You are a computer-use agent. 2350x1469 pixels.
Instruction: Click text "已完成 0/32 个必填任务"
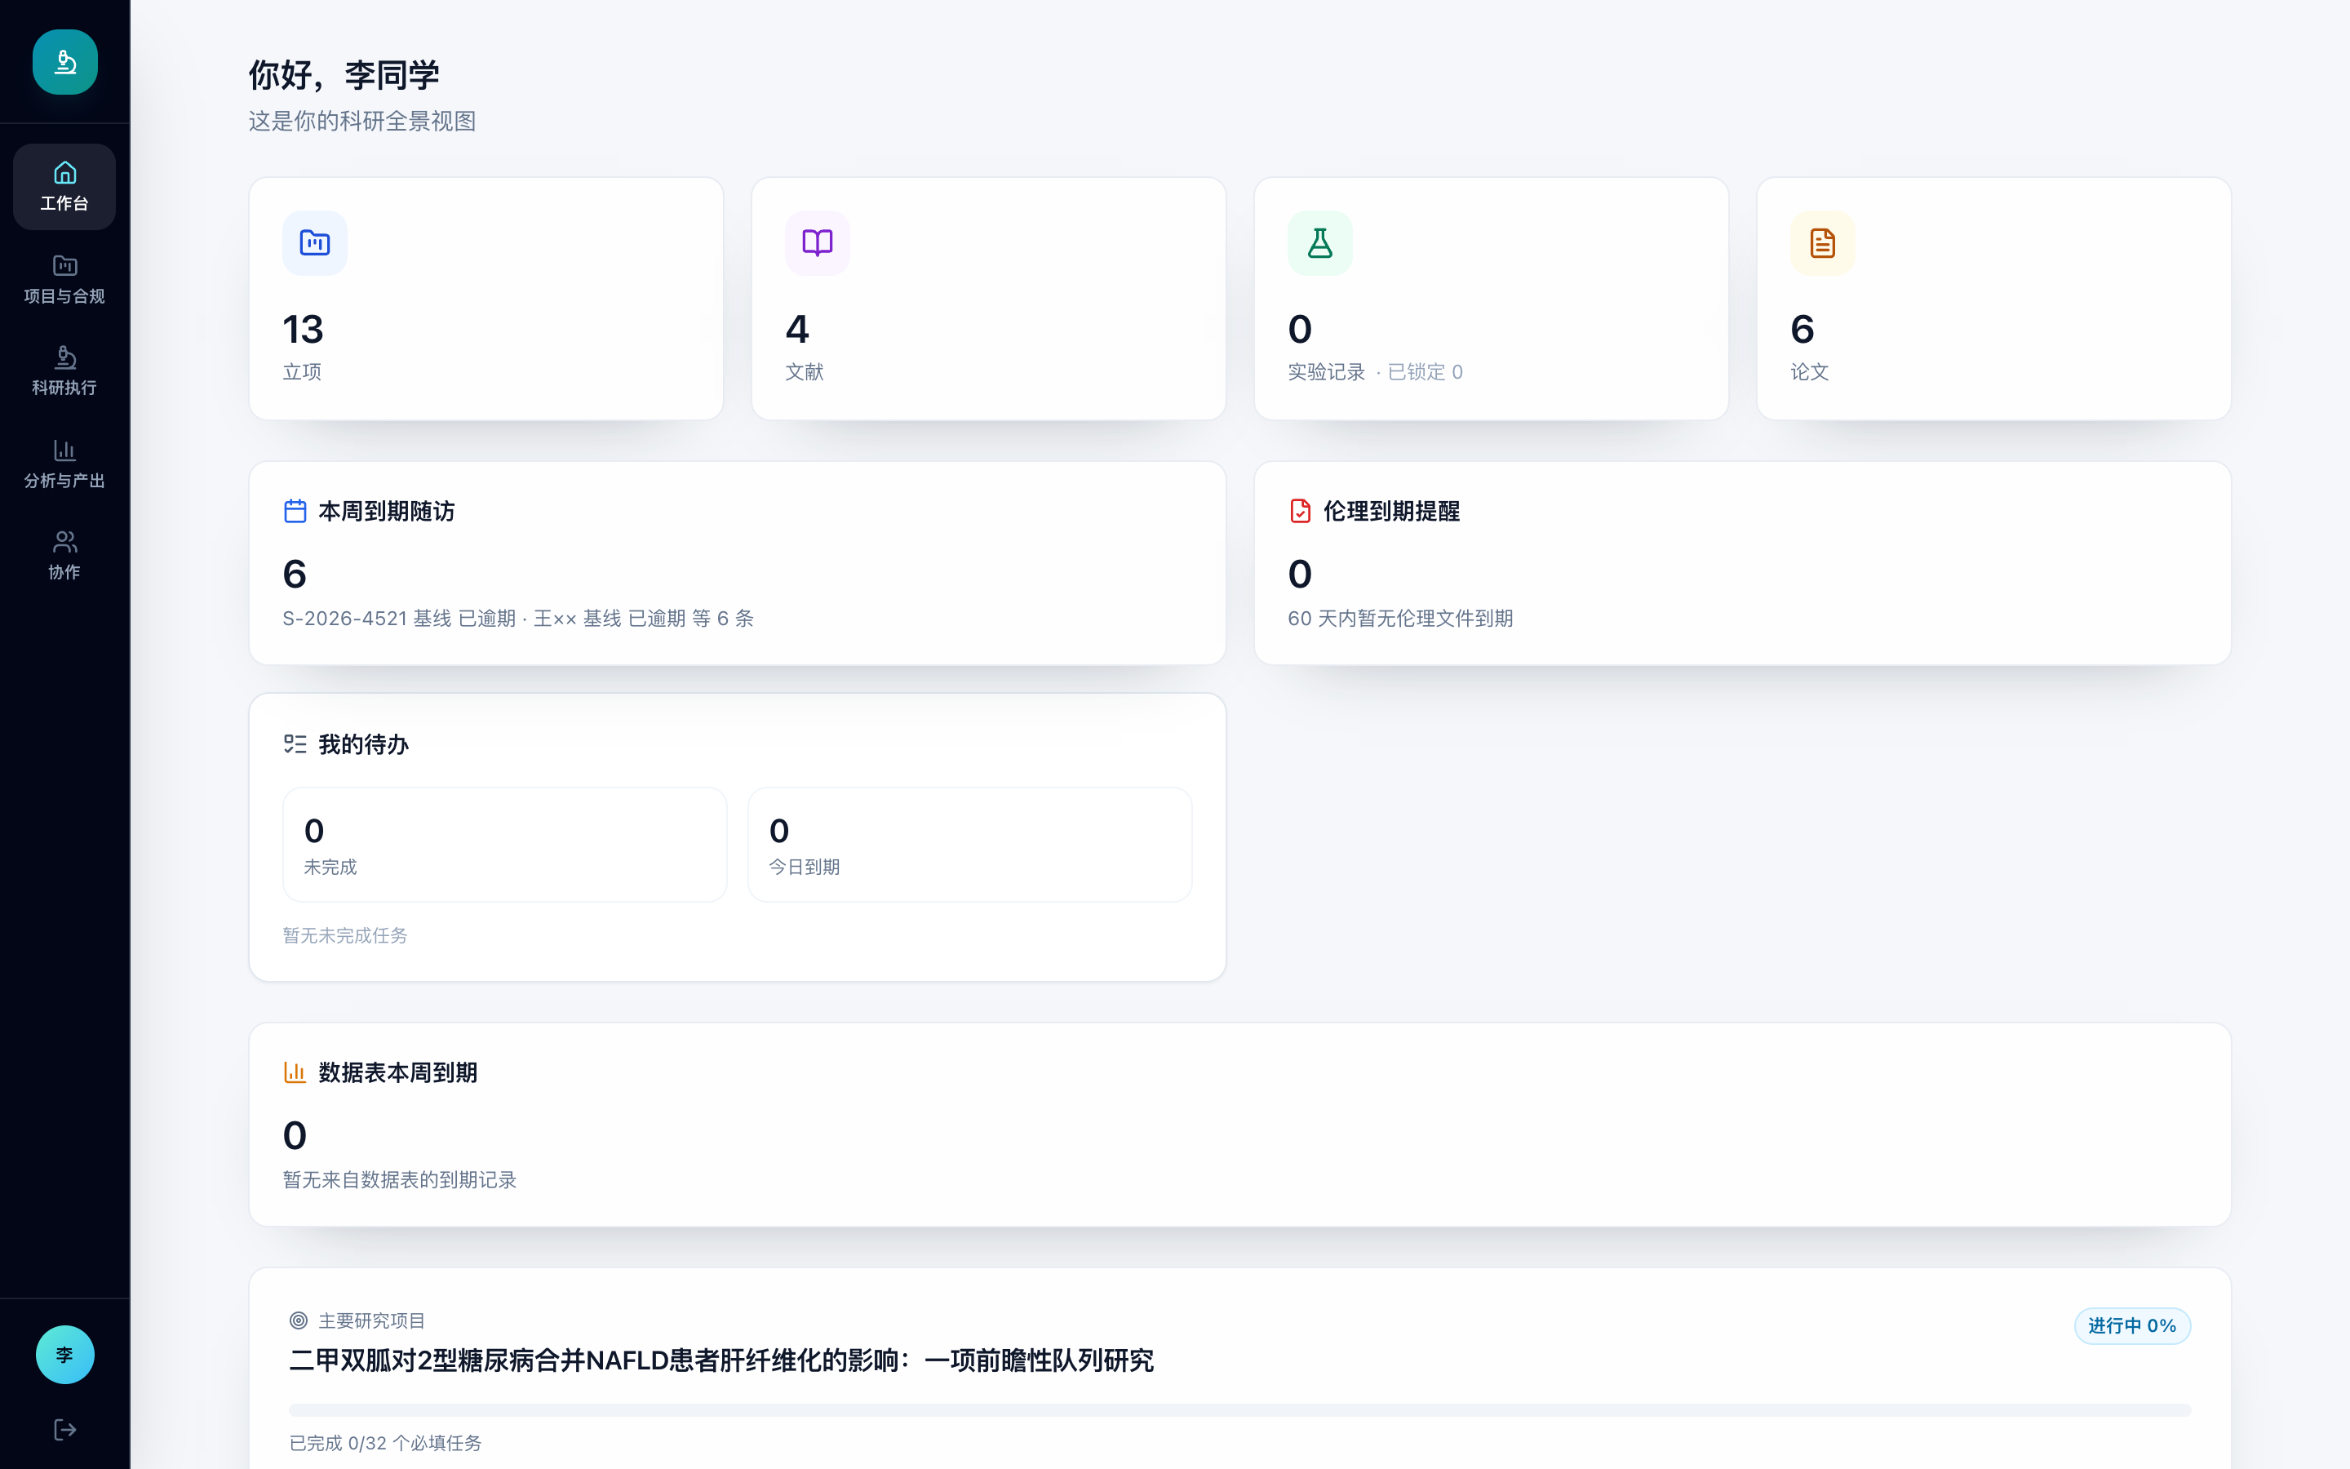tap(385, 1443)
